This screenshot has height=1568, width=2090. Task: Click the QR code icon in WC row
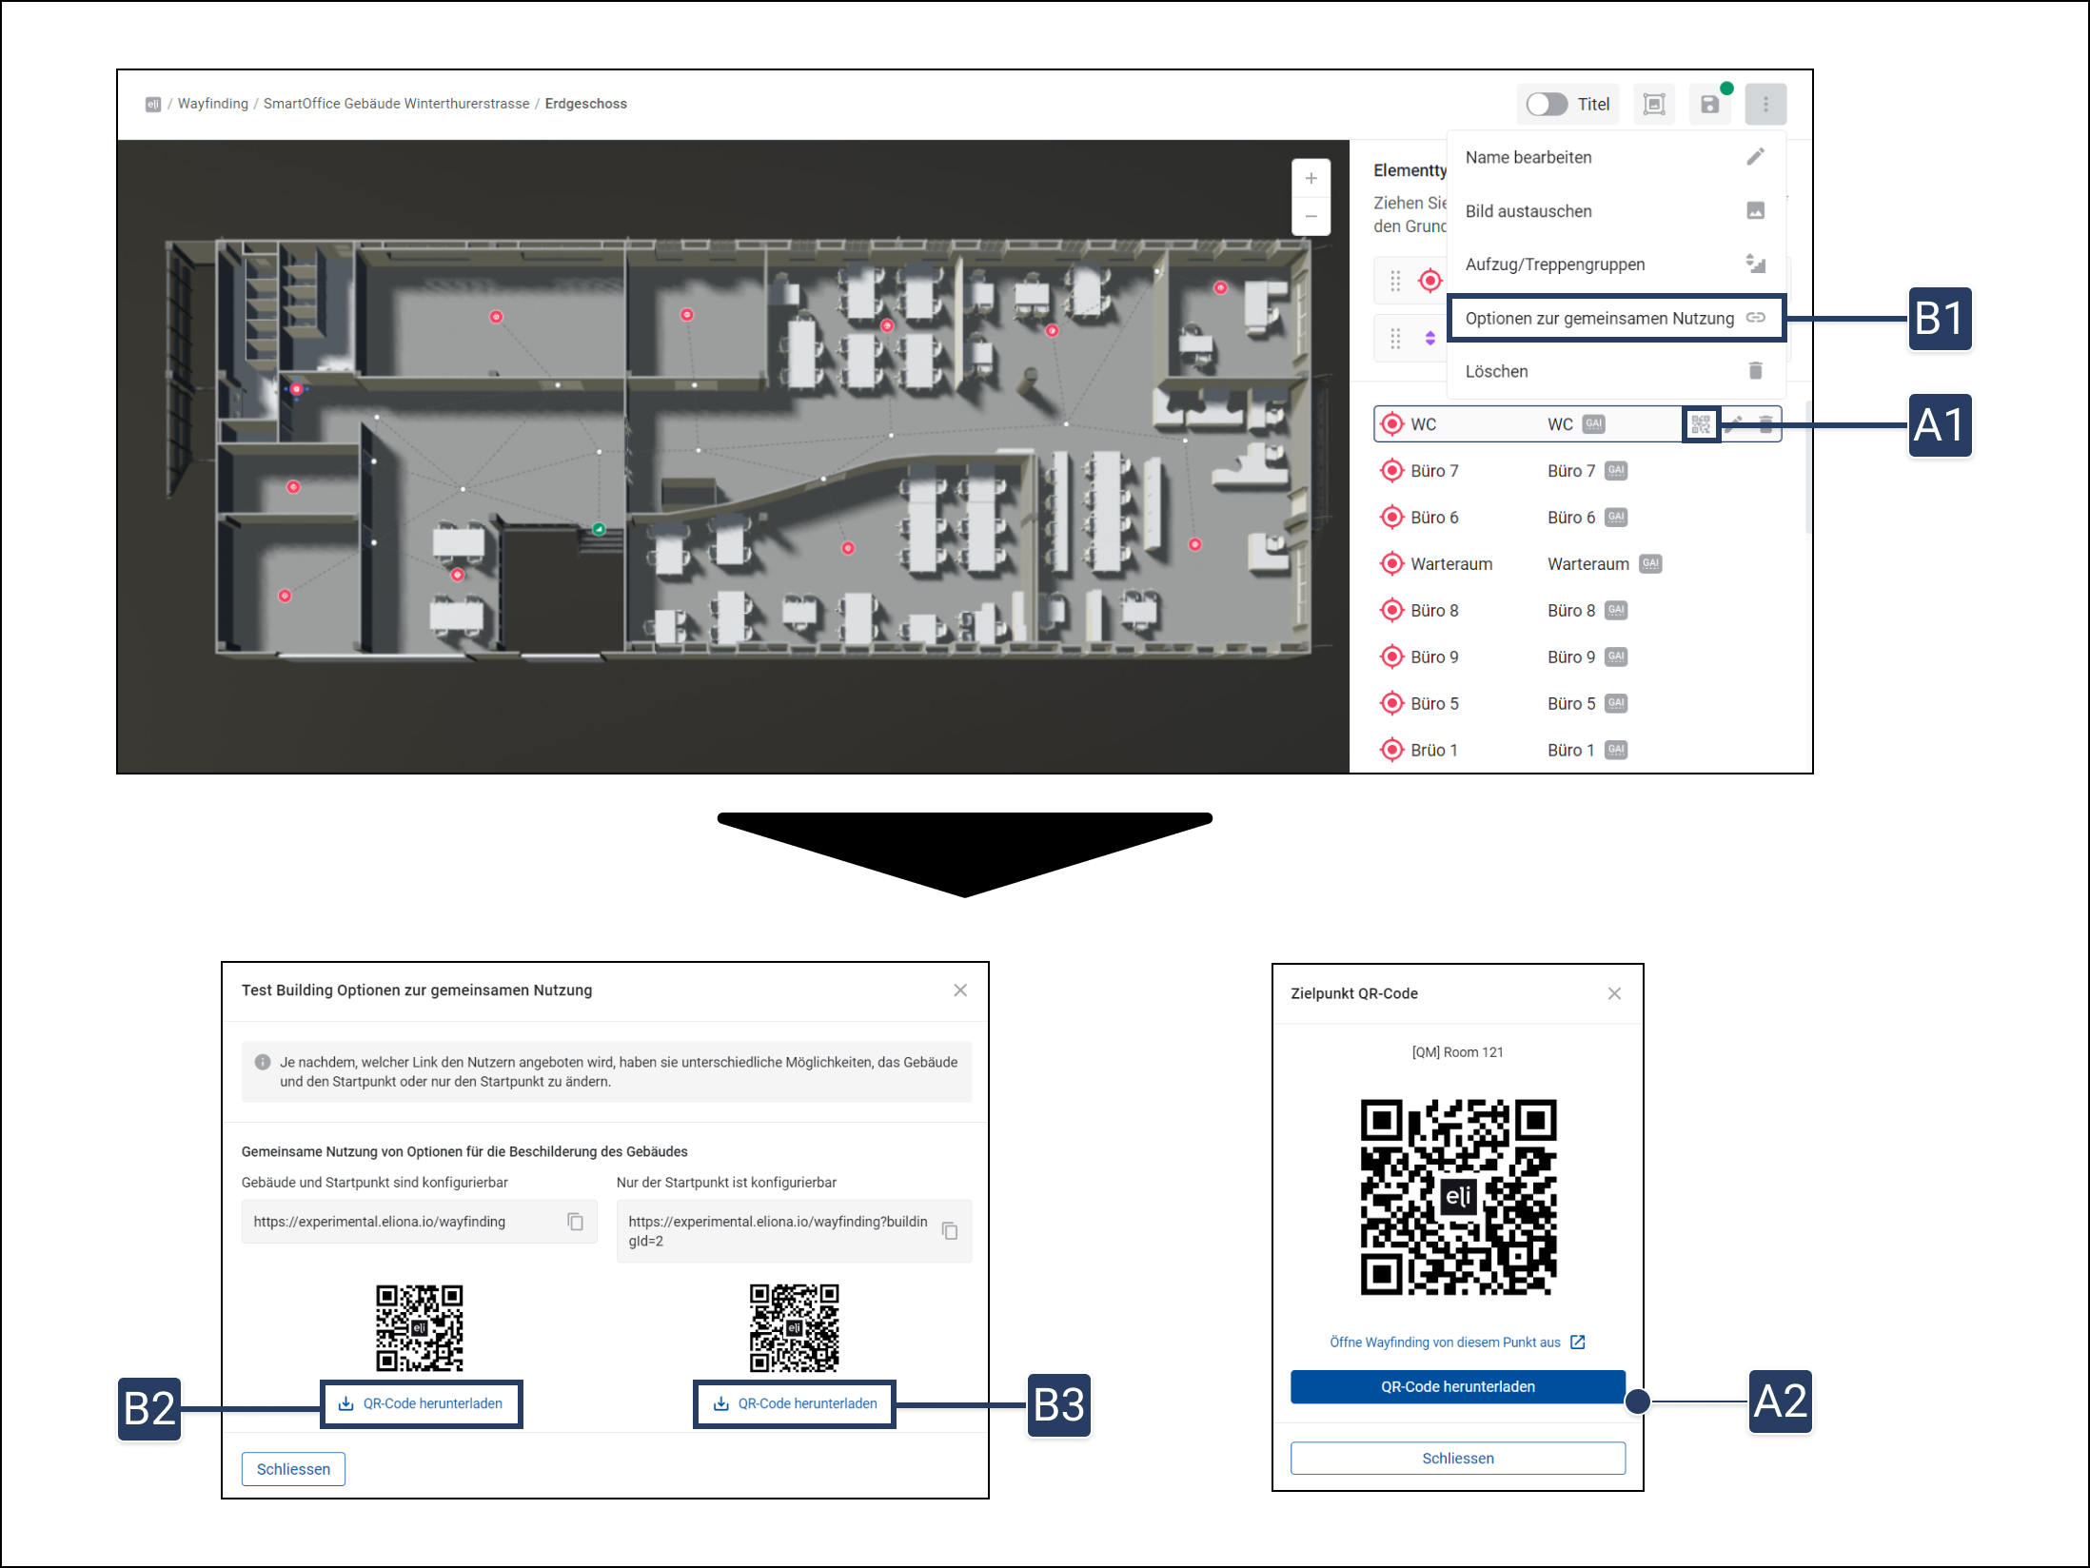coord(1700,424)
